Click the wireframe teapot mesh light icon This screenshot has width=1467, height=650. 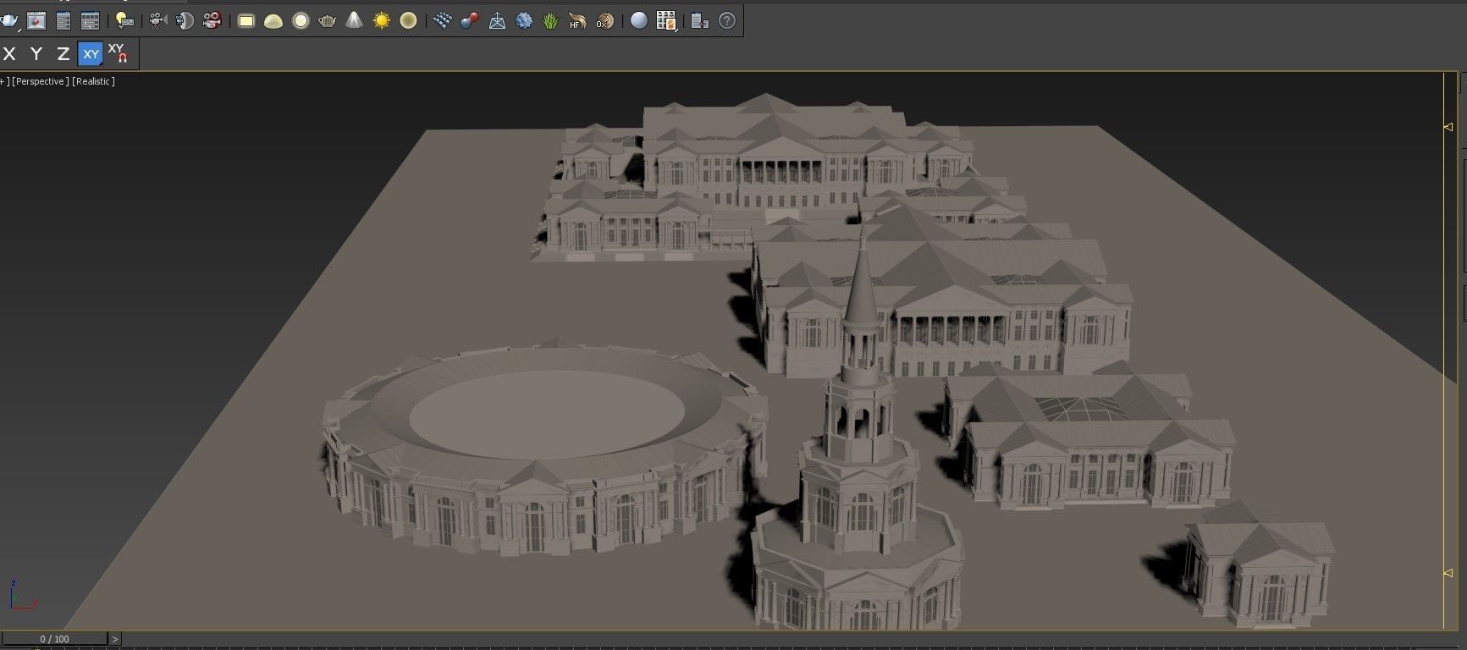(x=328, y=20)
